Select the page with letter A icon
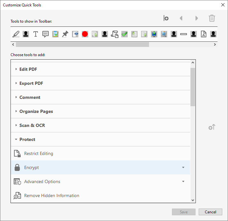This screenshot has height=221, width=228. (203, 34)
